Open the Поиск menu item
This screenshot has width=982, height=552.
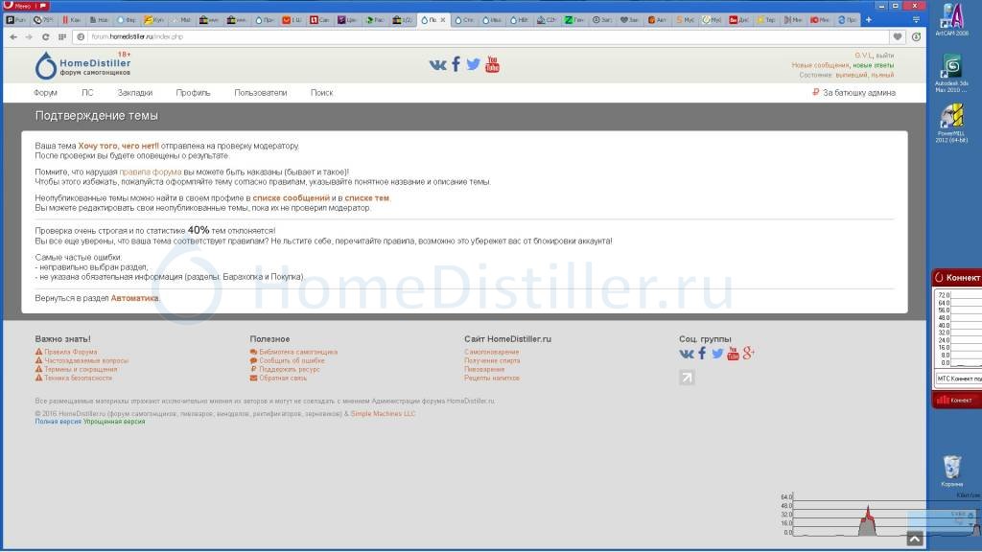[321, 93]
